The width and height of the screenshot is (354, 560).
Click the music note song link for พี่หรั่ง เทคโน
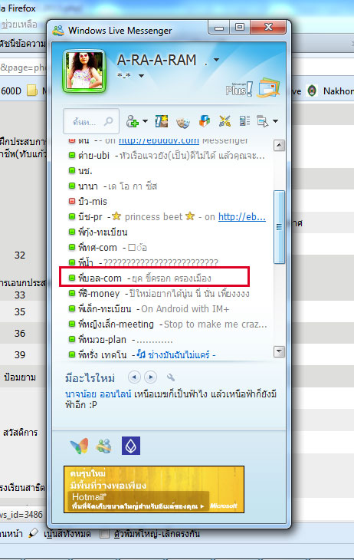176,354
